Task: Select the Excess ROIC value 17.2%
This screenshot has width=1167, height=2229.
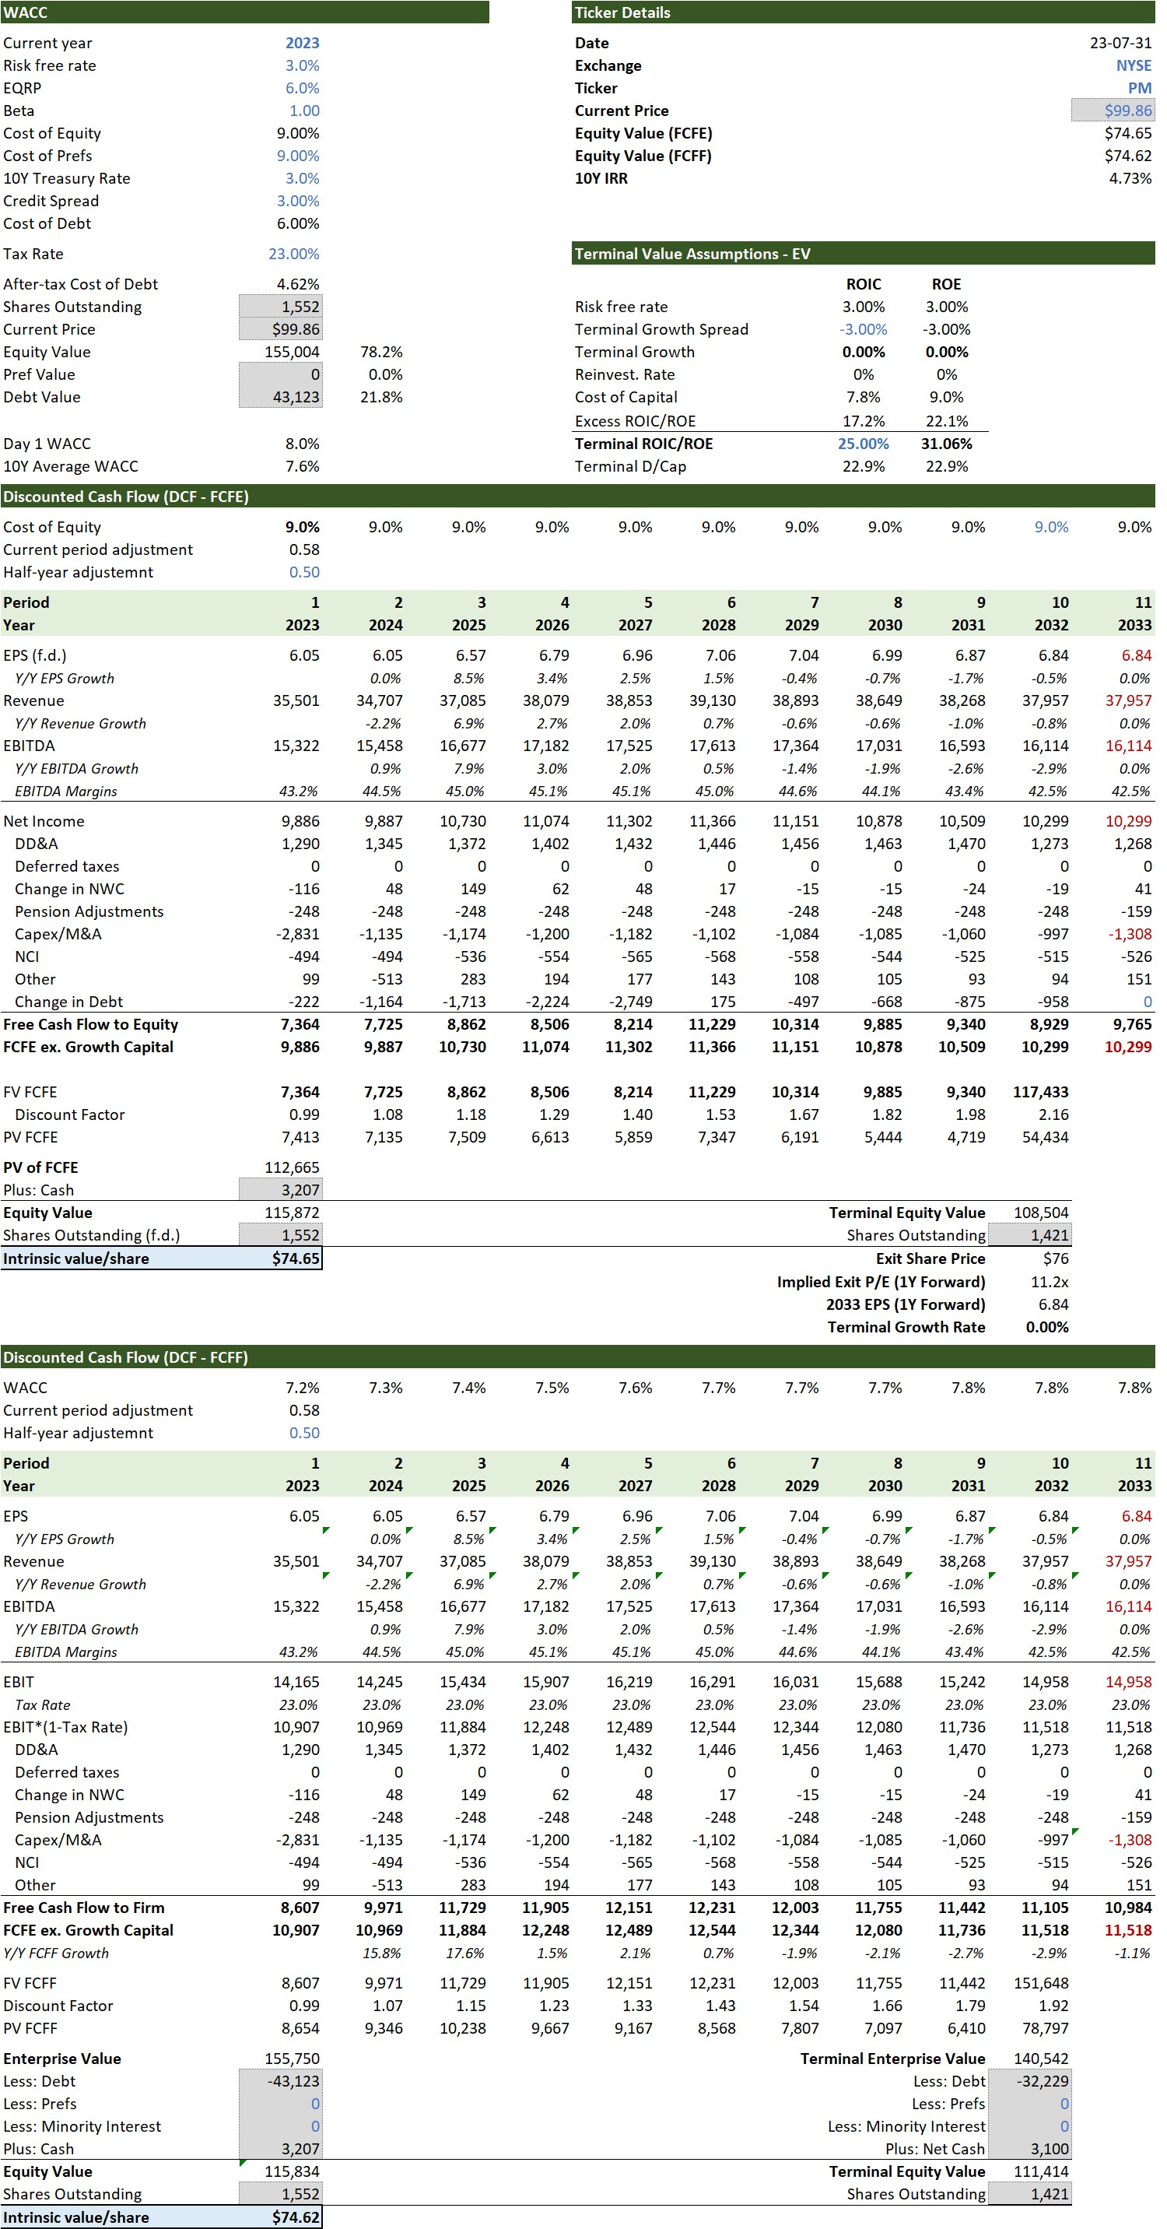Action: (x=864, y=421)
